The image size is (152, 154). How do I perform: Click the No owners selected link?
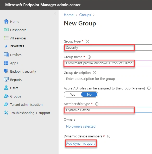pos(81,126)
